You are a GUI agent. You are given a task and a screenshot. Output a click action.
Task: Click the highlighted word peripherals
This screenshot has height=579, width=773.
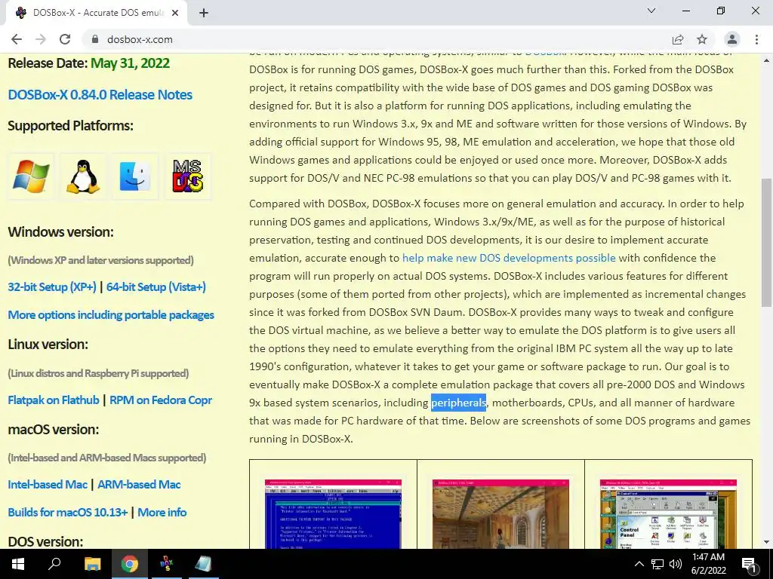tap(458, 403)
